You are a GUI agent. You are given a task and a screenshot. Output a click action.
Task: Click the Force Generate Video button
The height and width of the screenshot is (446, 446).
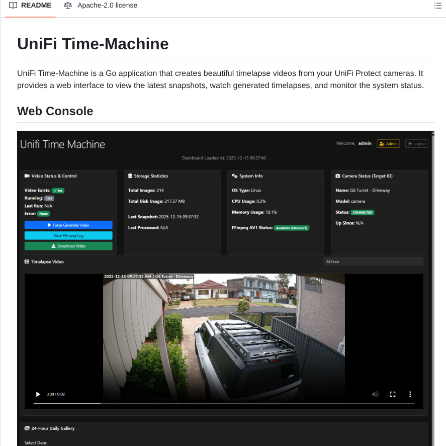pos(67,224)
